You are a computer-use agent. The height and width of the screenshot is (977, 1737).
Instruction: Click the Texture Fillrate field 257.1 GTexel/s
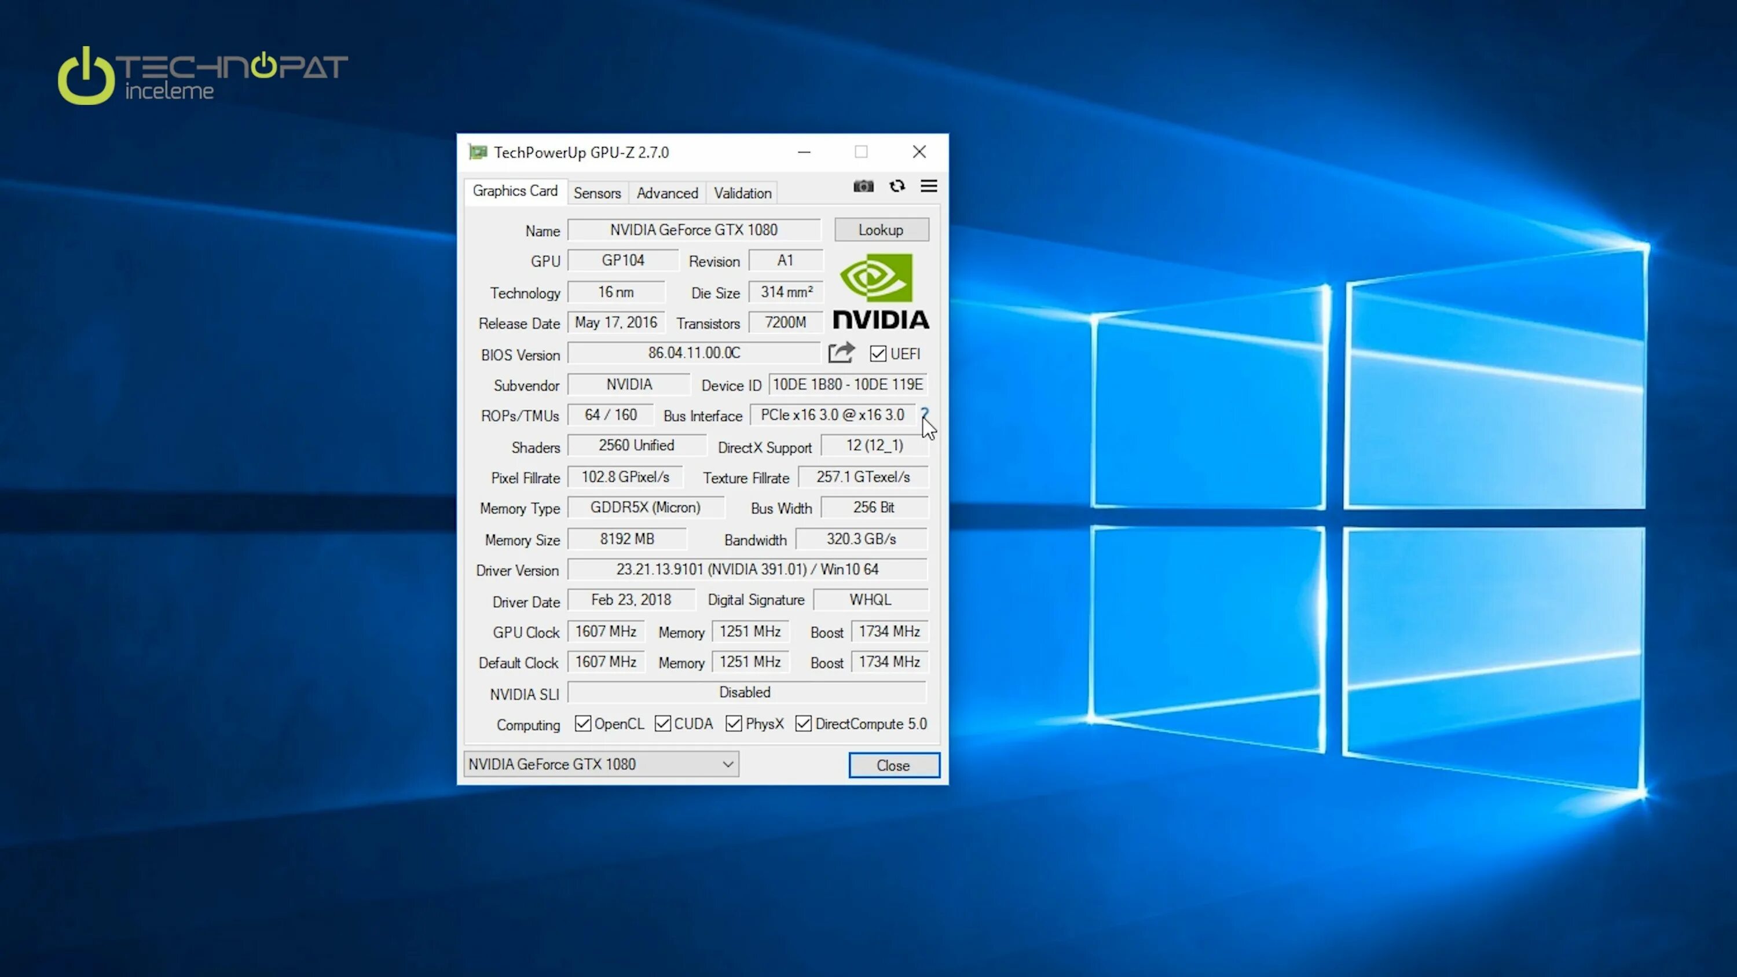[x=863, y=477]
